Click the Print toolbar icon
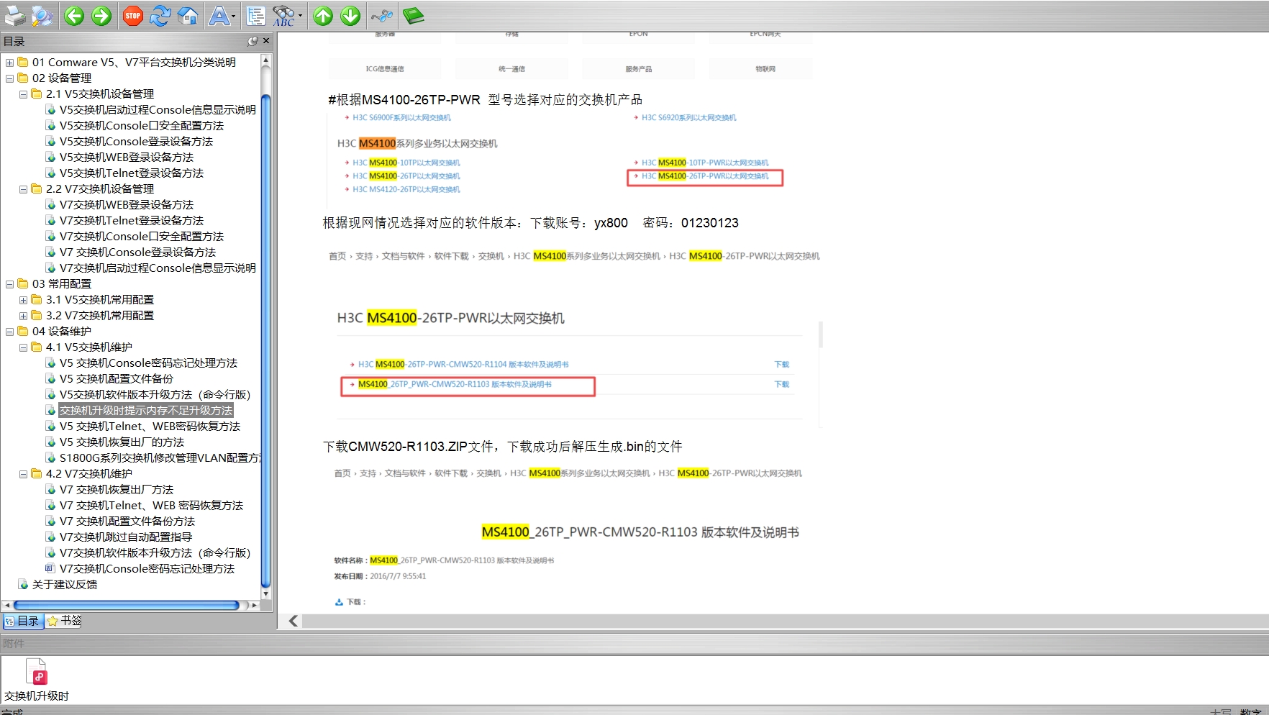The image size is (1269, 715). tap(14, 16)
